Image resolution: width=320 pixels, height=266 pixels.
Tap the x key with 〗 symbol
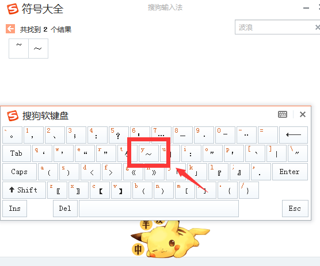[x=79, y=190]
